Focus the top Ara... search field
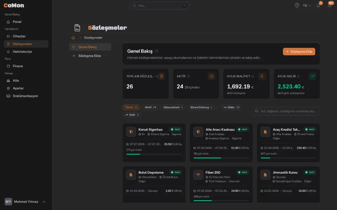This screenshot has width=337, height=210. pos(159,6)
